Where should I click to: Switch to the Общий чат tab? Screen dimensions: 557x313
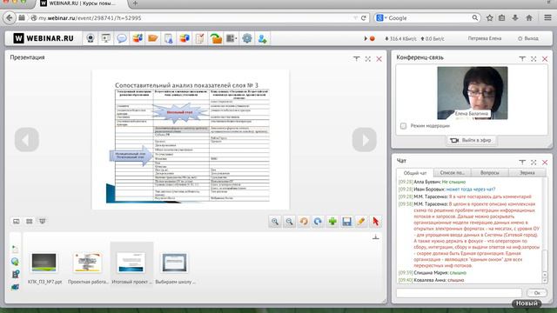click(415, 173)
